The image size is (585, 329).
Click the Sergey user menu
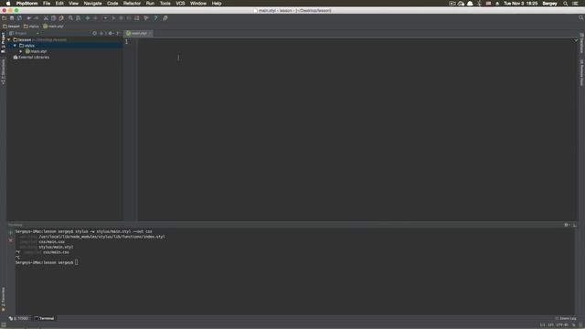[549, 4]
